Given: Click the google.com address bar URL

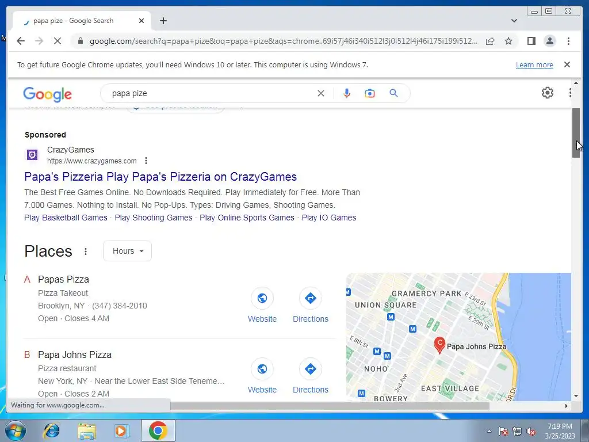Looking at the screenshot, I should click(x=284, y=41).
